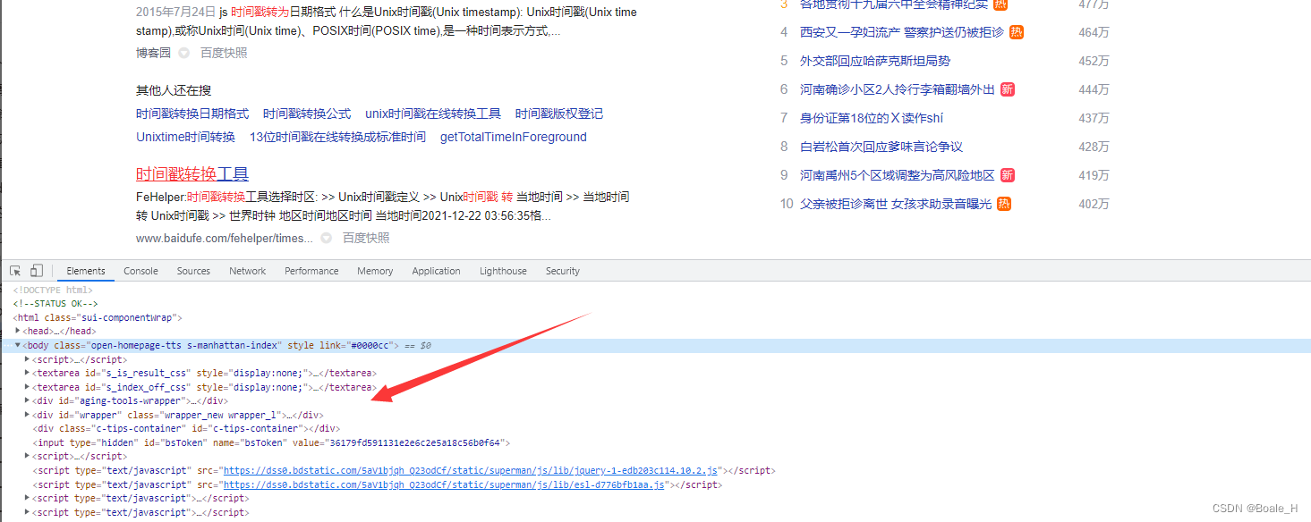Open the Security tab
1311x522 pixels.
click(563, 271)
